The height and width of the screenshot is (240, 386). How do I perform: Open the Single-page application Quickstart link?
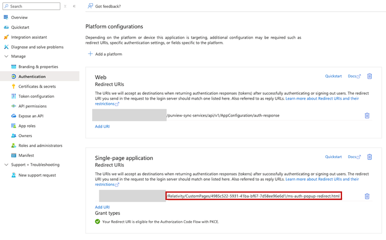pyautogui.click(x=333, y=157)
